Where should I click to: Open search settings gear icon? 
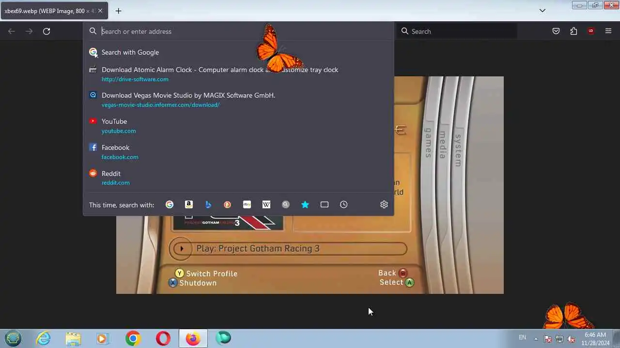point(384,204)
